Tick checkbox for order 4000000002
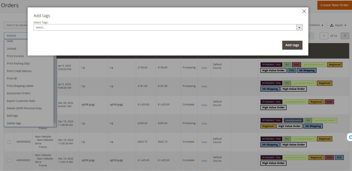Image resolution: width=352 pixels, height=171 pixels. point(9,142)
